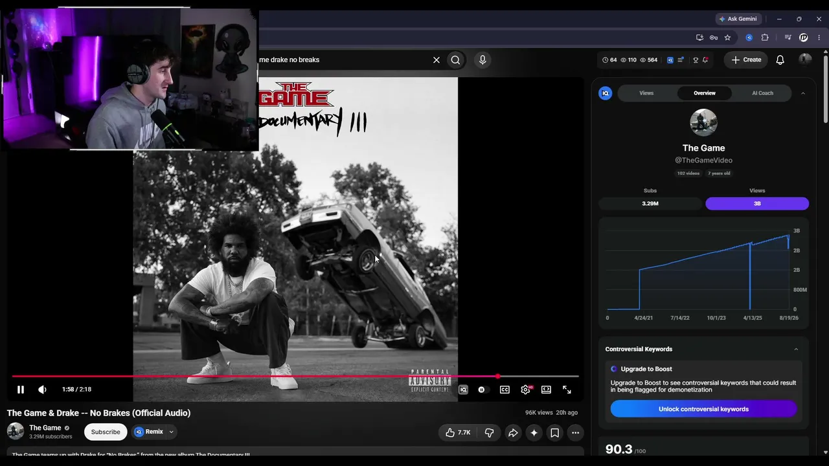This screenshot has width=829, height=466.
Task: Enter fullscreen video mode
Action: pyautogui.click(x=567, y=390)
